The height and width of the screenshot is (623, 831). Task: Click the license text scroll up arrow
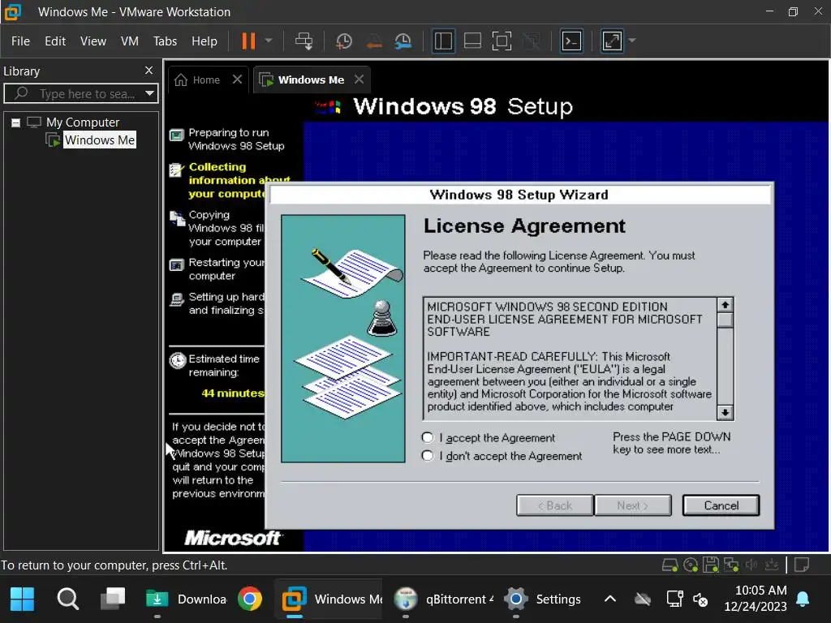(x=725, y=305)
